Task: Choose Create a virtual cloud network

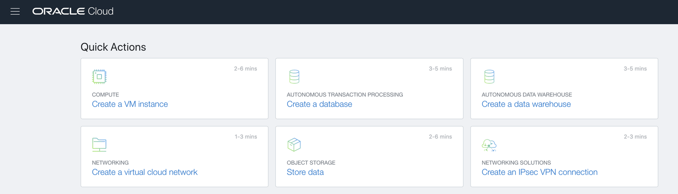Action: coord(144,172)
